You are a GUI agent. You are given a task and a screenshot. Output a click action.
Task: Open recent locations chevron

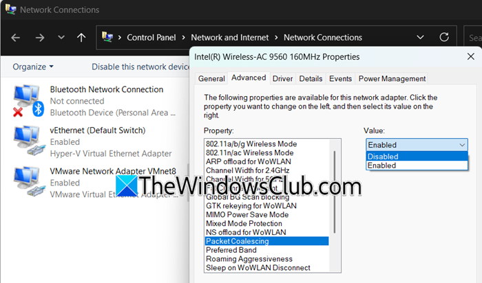click(61, 38)
